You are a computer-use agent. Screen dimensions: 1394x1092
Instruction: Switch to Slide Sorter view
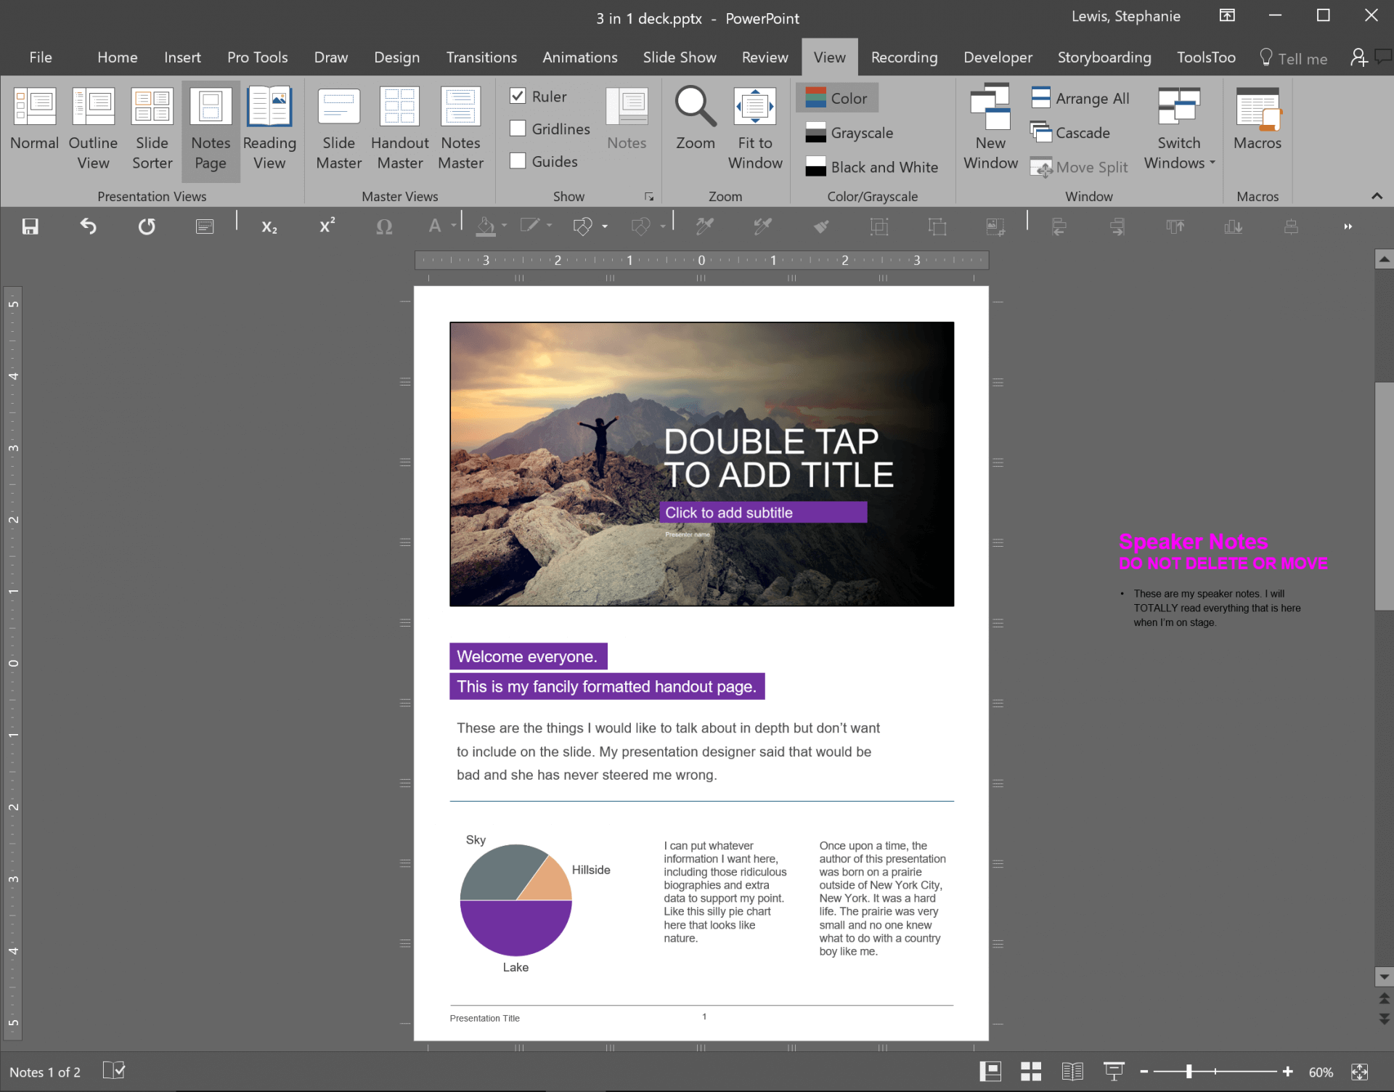coord(152,129)
